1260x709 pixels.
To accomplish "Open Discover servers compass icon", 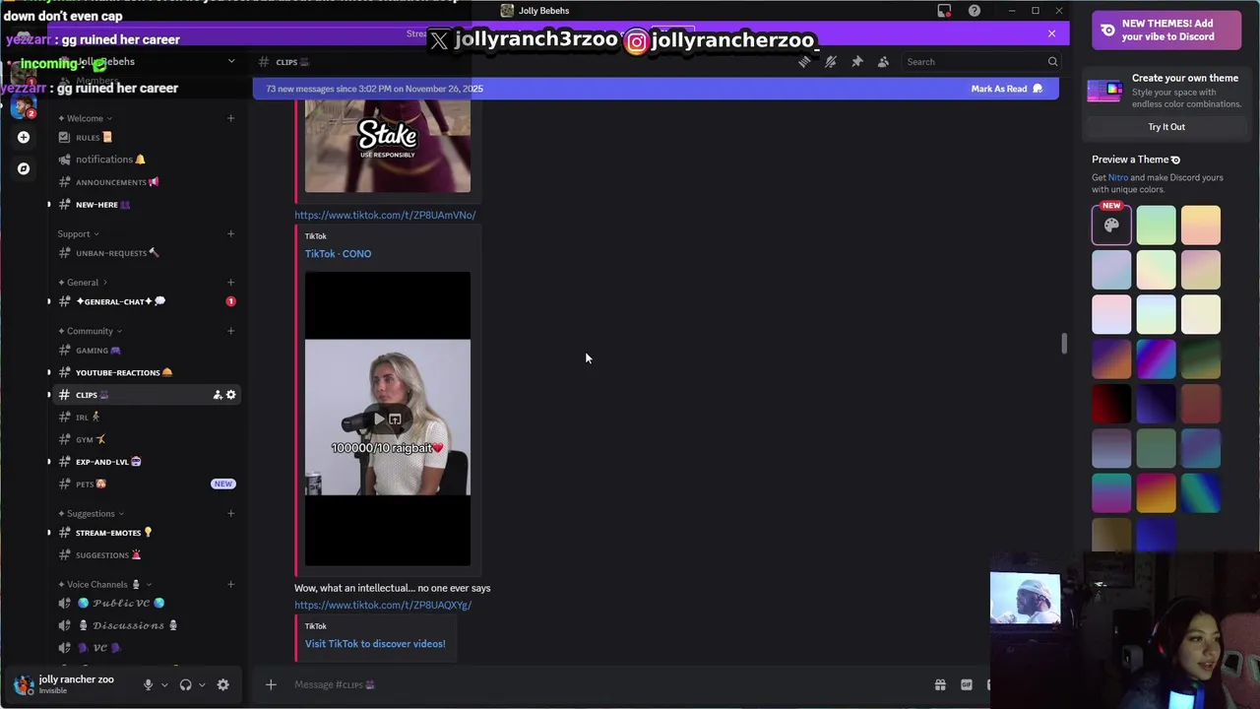I will [24, 168].
